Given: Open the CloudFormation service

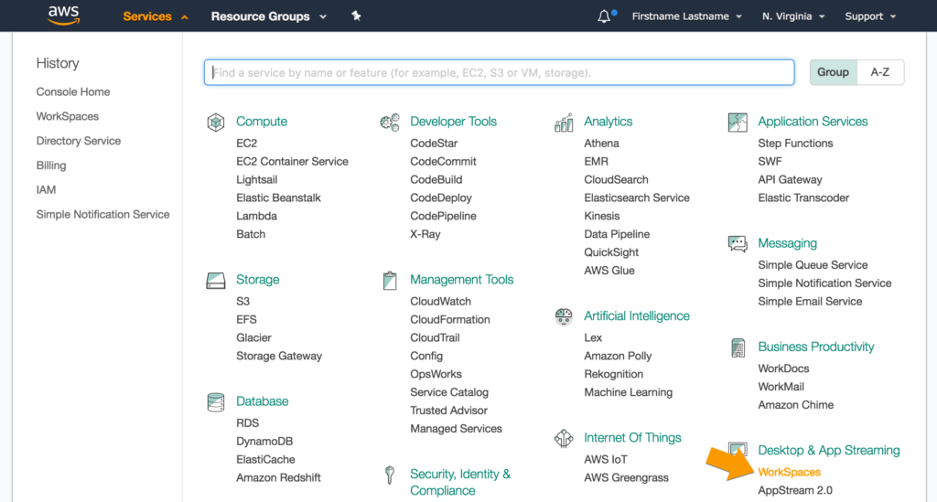Looking at the screenshot, I should pyautogui.click(x=450, y=319).
